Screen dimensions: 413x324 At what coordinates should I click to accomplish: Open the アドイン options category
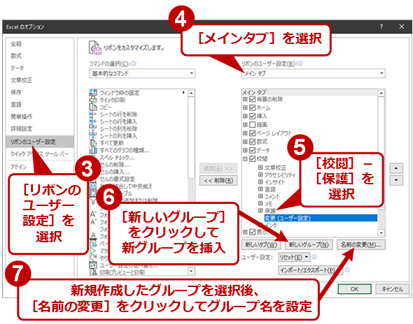(18, 167)
